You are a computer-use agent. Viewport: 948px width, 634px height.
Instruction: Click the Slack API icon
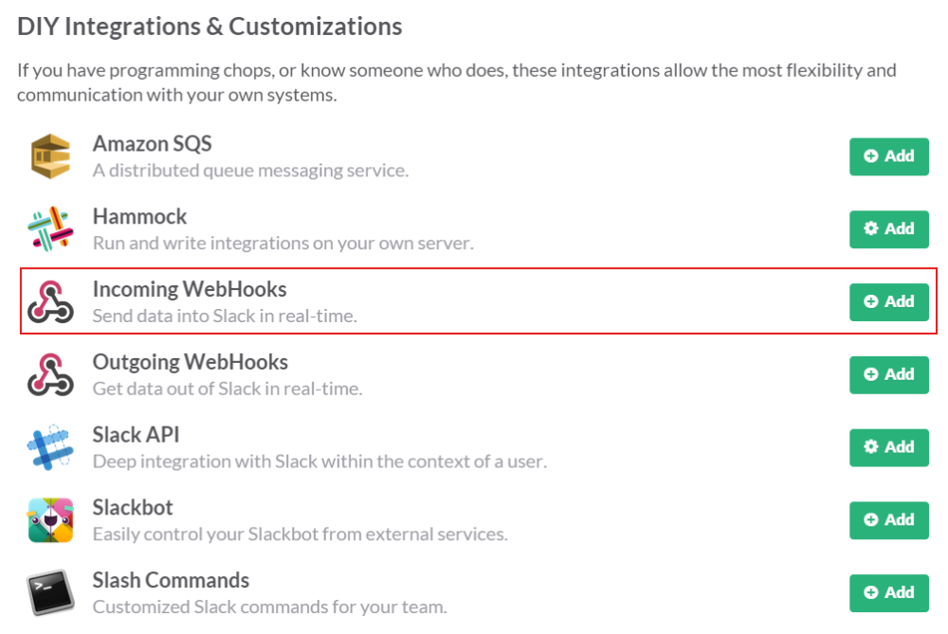[x=50, y=447]
